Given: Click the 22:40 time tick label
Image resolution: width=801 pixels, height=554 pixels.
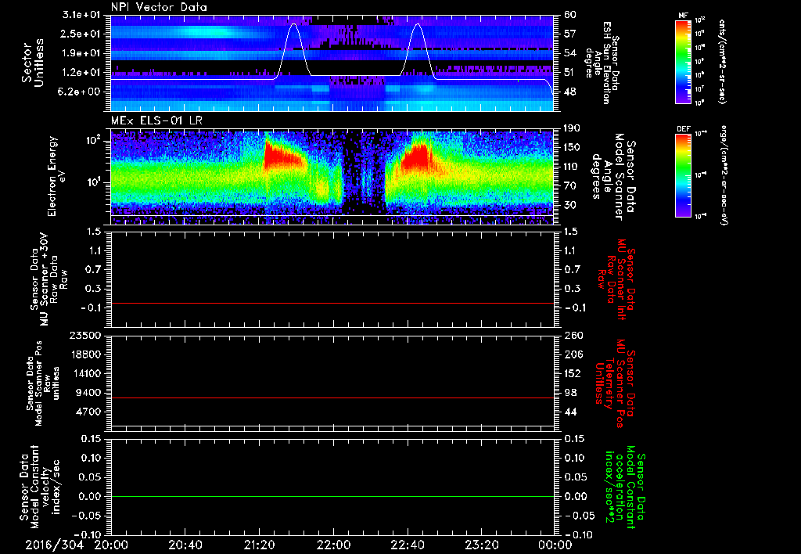Looking at the screenshot, I should [x=407, y=545].
